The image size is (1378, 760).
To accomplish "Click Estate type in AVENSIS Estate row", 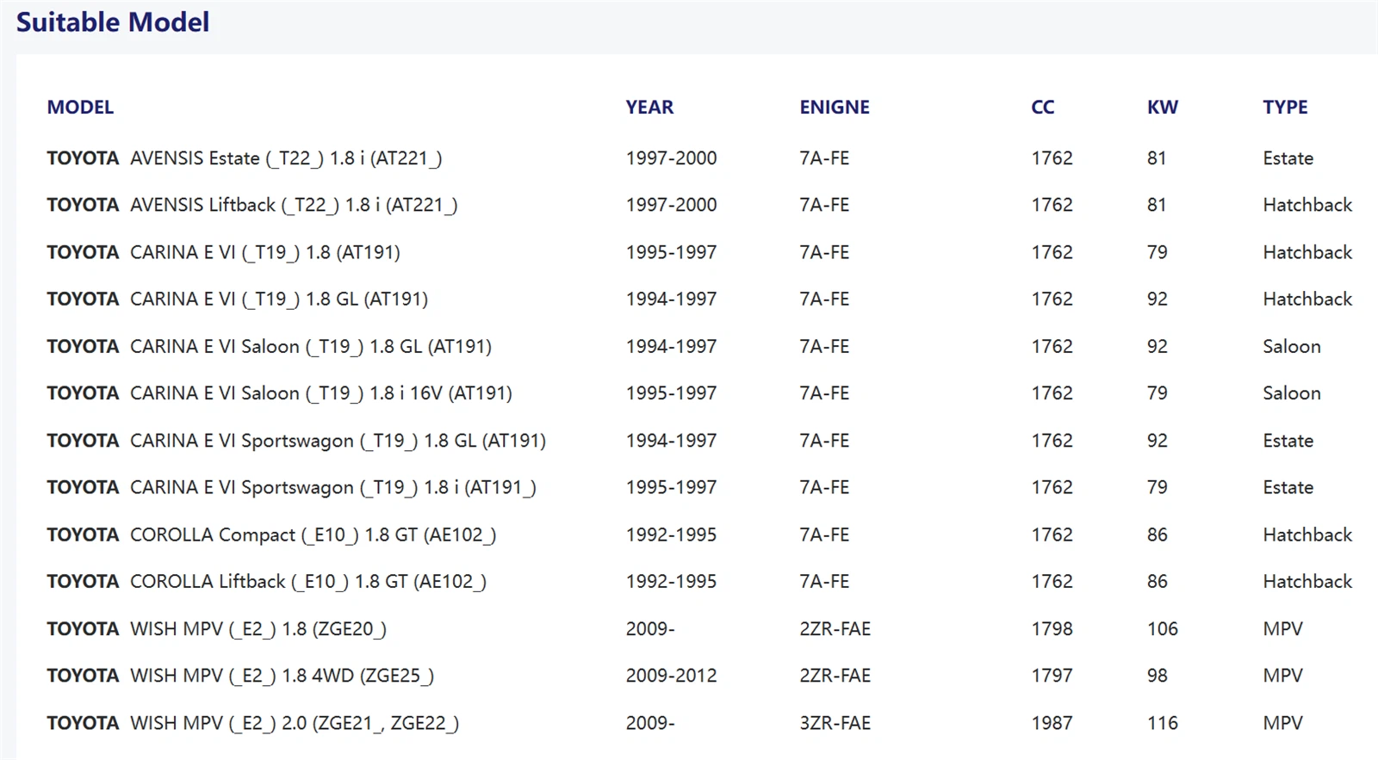I will pos(1288,158).
